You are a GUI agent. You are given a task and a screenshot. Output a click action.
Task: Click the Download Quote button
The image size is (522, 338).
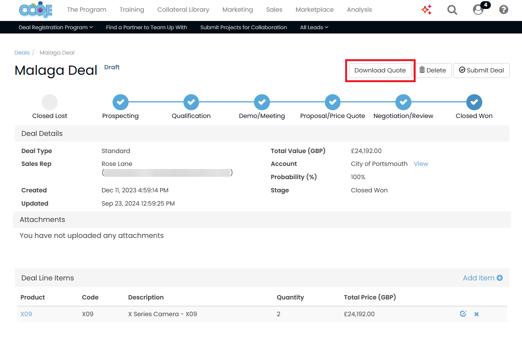[x=380, y=70]
